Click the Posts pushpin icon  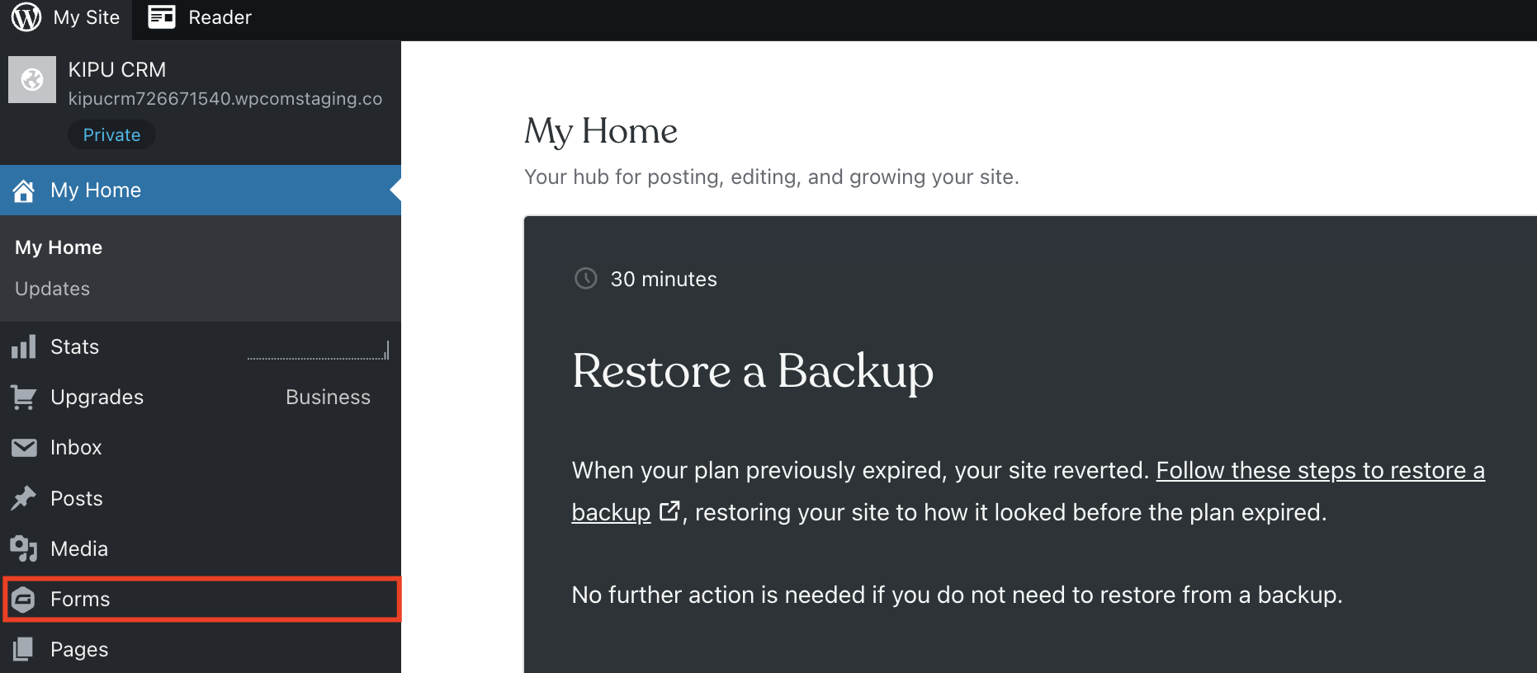[24, 498]
